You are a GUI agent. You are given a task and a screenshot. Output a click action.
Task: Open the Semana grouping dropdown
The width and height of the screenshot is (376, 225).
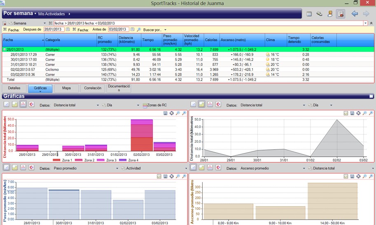pos(44,23)
